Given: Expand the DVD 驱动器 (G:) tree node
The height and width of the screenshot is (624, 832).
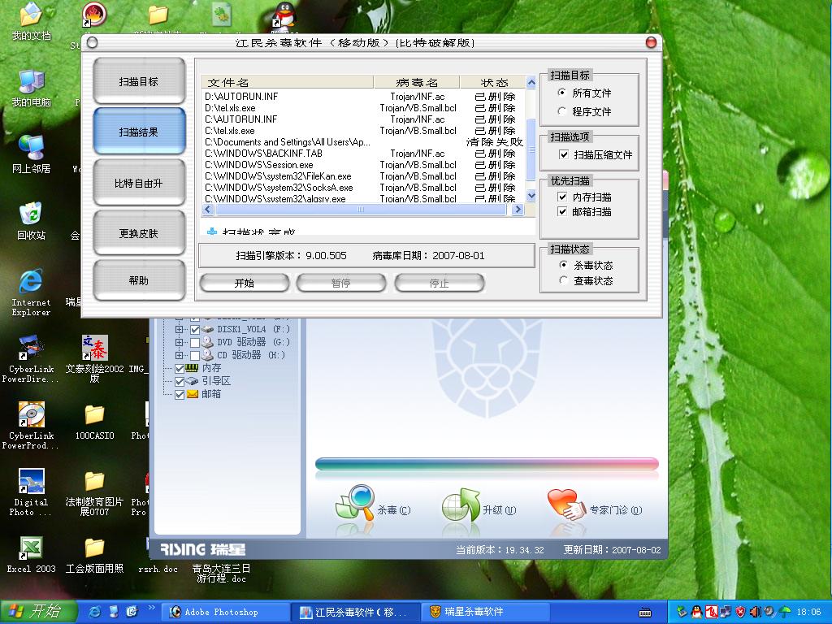Looking at the screenshot, I should (180, 343).
